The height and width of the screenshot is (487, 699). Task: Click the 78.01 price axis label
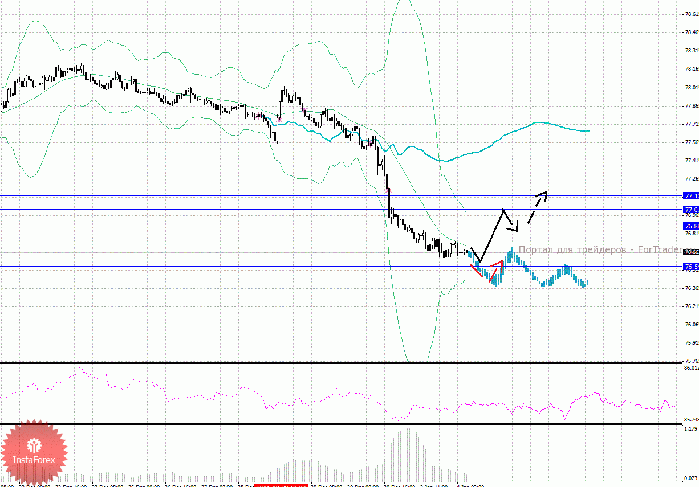click(691, 88)
